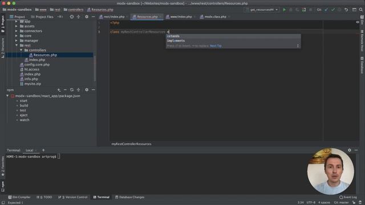Open the TODO tool tab

(44, 197)
